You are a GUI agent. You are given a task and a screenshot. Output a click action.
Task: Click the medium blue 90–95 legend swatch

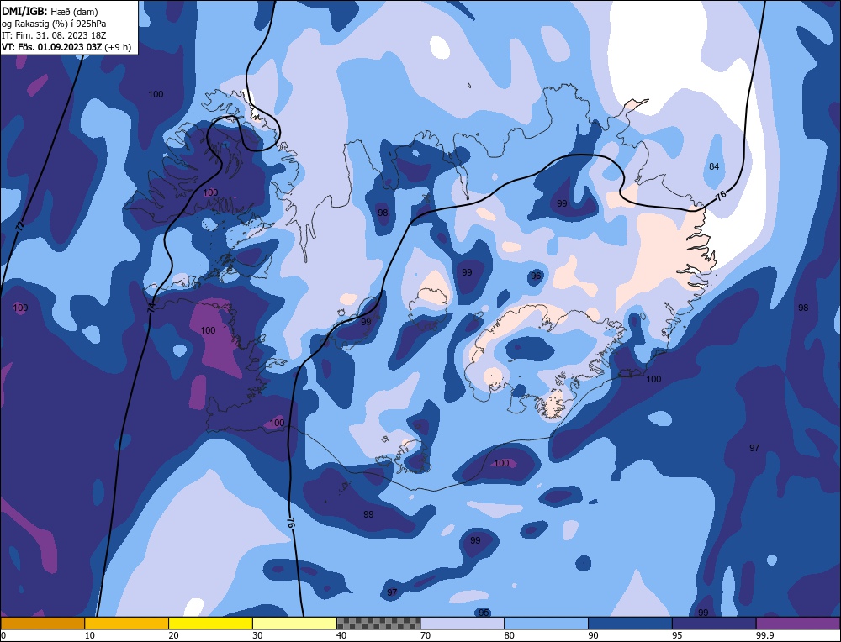click(x=630, y=623)
